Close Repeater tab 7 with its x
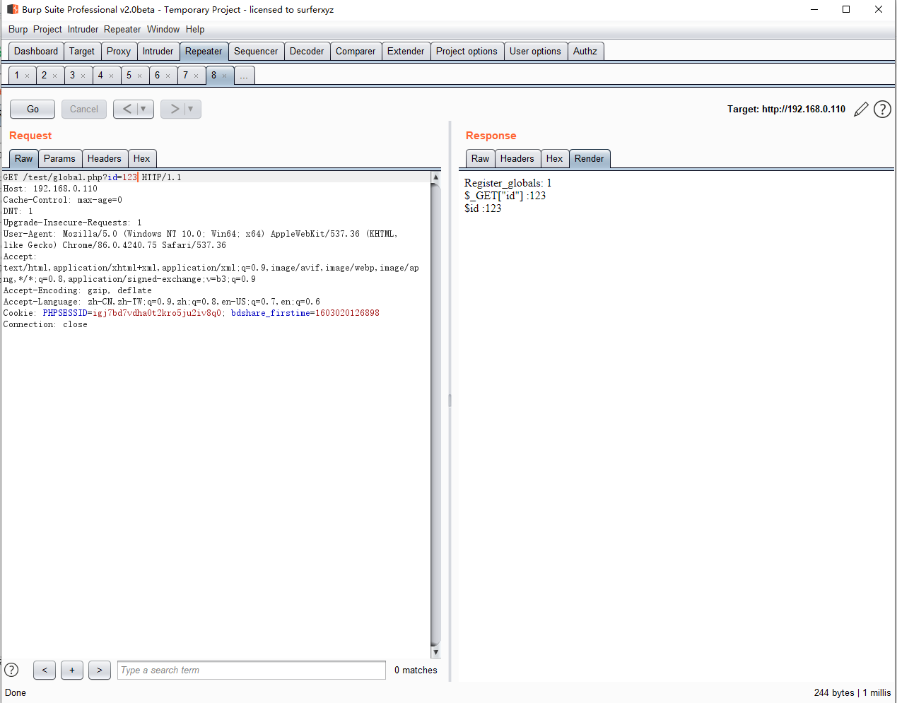Screen dimensions: 897x703 click(196, 76)
